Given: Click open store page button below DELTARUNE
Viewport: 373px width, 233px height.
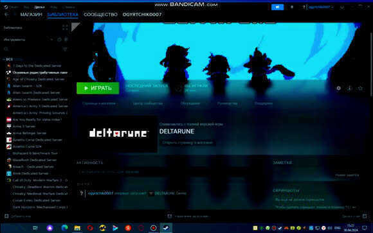Looking at the screenshot, I should (x=187, y=142).
